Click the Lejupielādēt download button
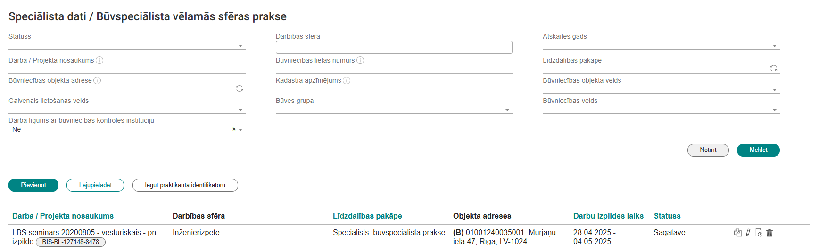Viewport: 819px width, 252px height. tap(95, 185)
